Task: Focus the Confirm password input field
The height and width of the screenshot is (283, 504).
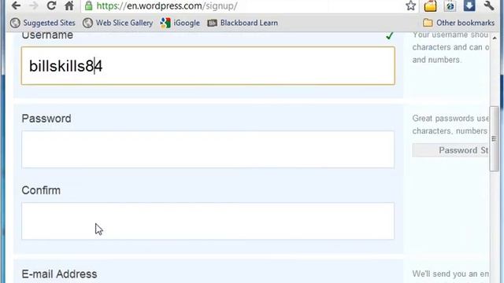Action: click(208, 221)
